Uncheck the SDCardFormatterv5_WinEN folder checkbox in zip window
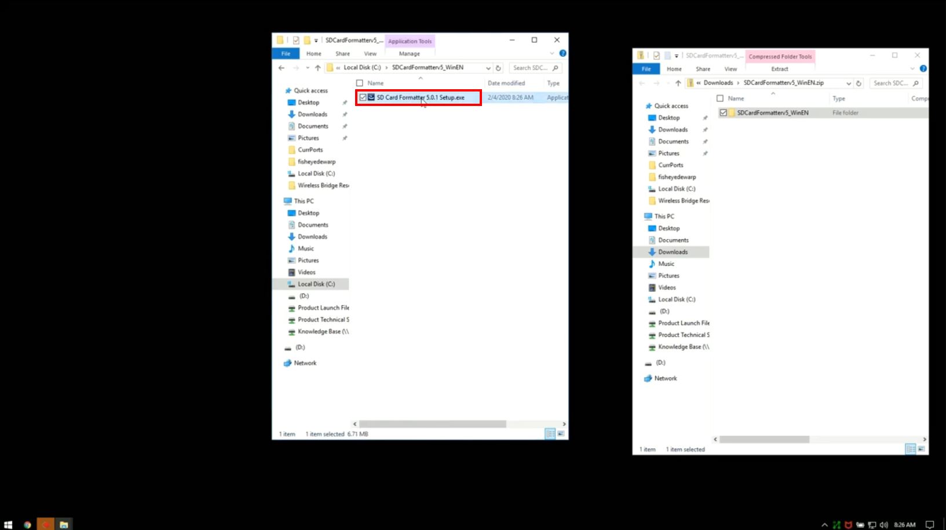This screenshot has height=530, width=946. (x=723, y=113)
